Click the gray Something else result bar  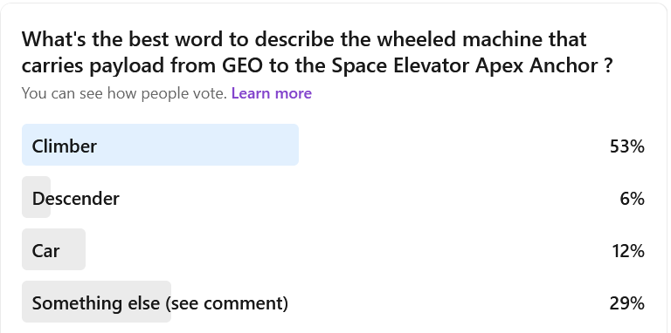point(96,302)
